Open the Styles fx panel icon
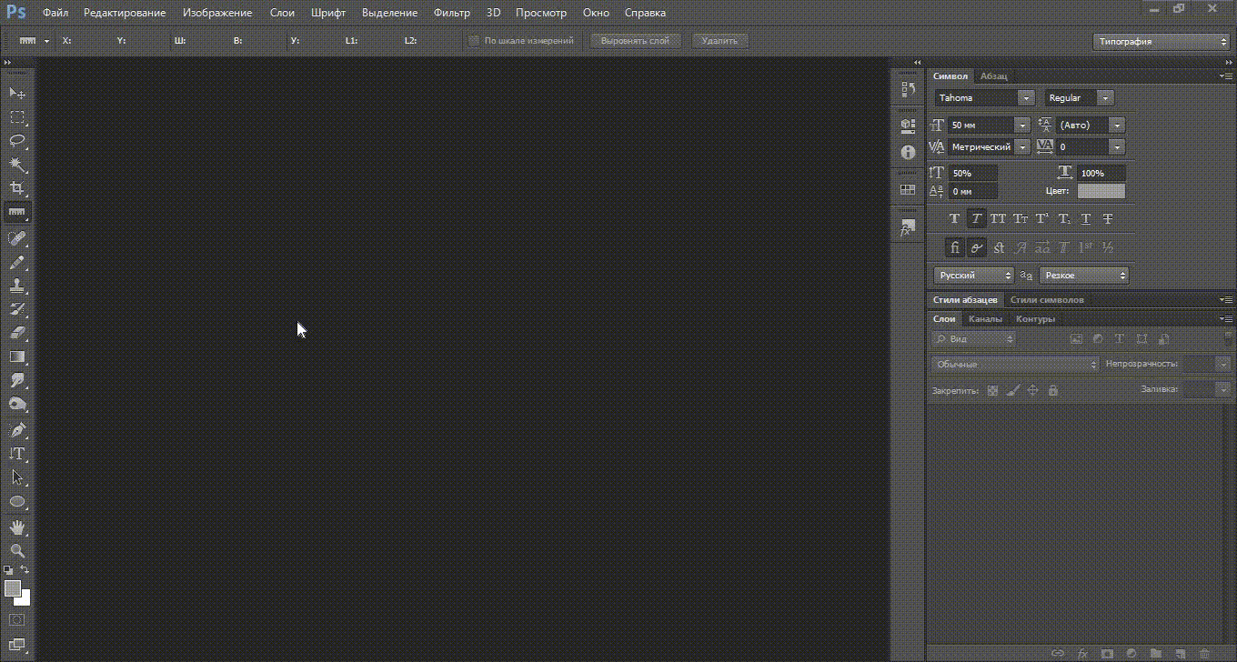Screen dimensions: 1237x662 [907, 227]
